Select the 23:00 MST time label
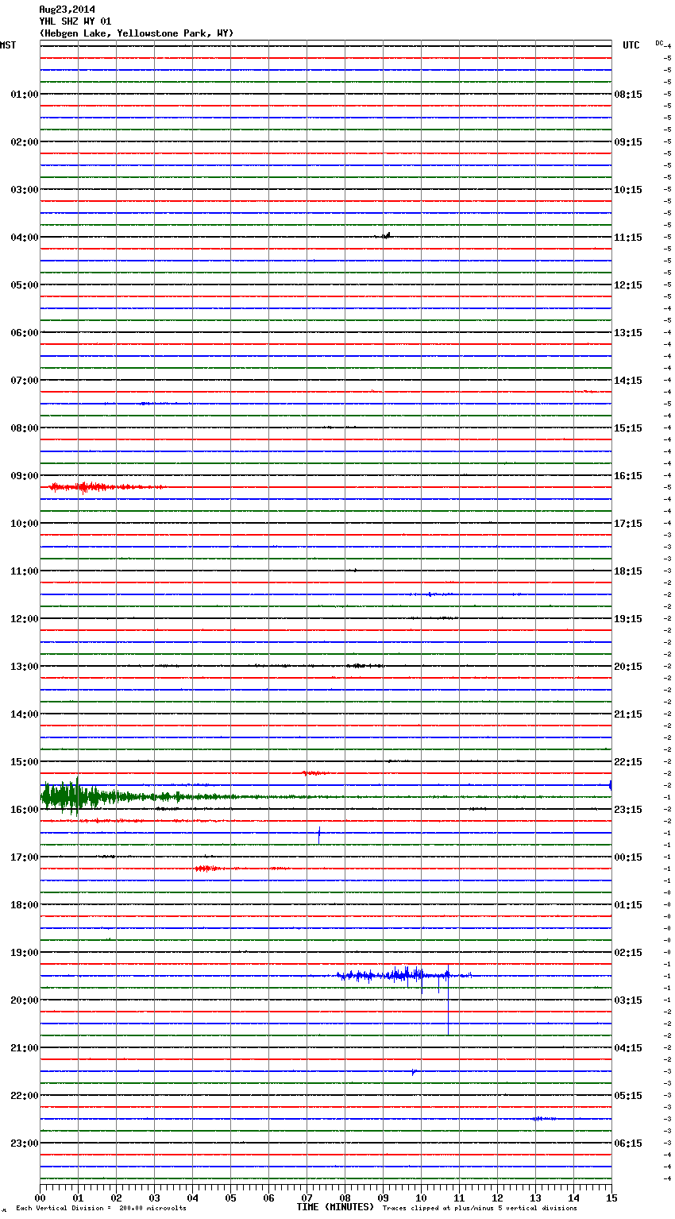 (24, 1144)
